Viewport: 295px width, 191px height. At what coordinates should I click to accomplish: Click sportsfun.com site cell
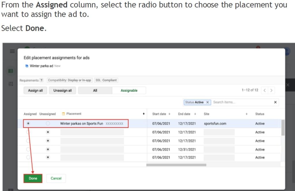(x=215, y=124)
